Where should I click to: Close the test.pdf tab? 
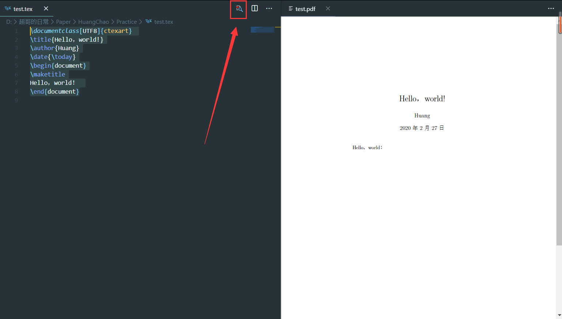tap(328, 9)
